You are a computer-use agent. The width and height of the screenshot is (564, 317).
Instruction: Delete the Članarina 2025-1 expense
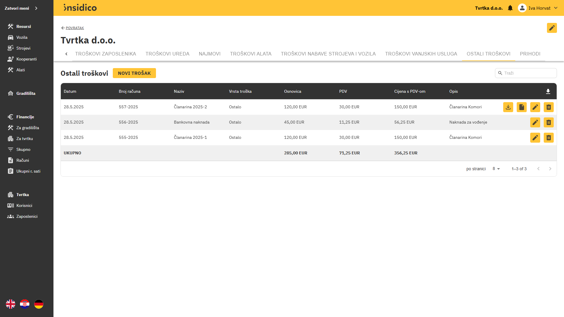548,138
